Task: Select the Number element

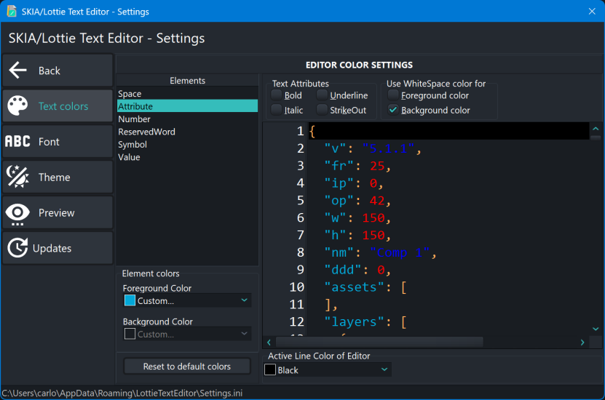Action: coord(188,119)
